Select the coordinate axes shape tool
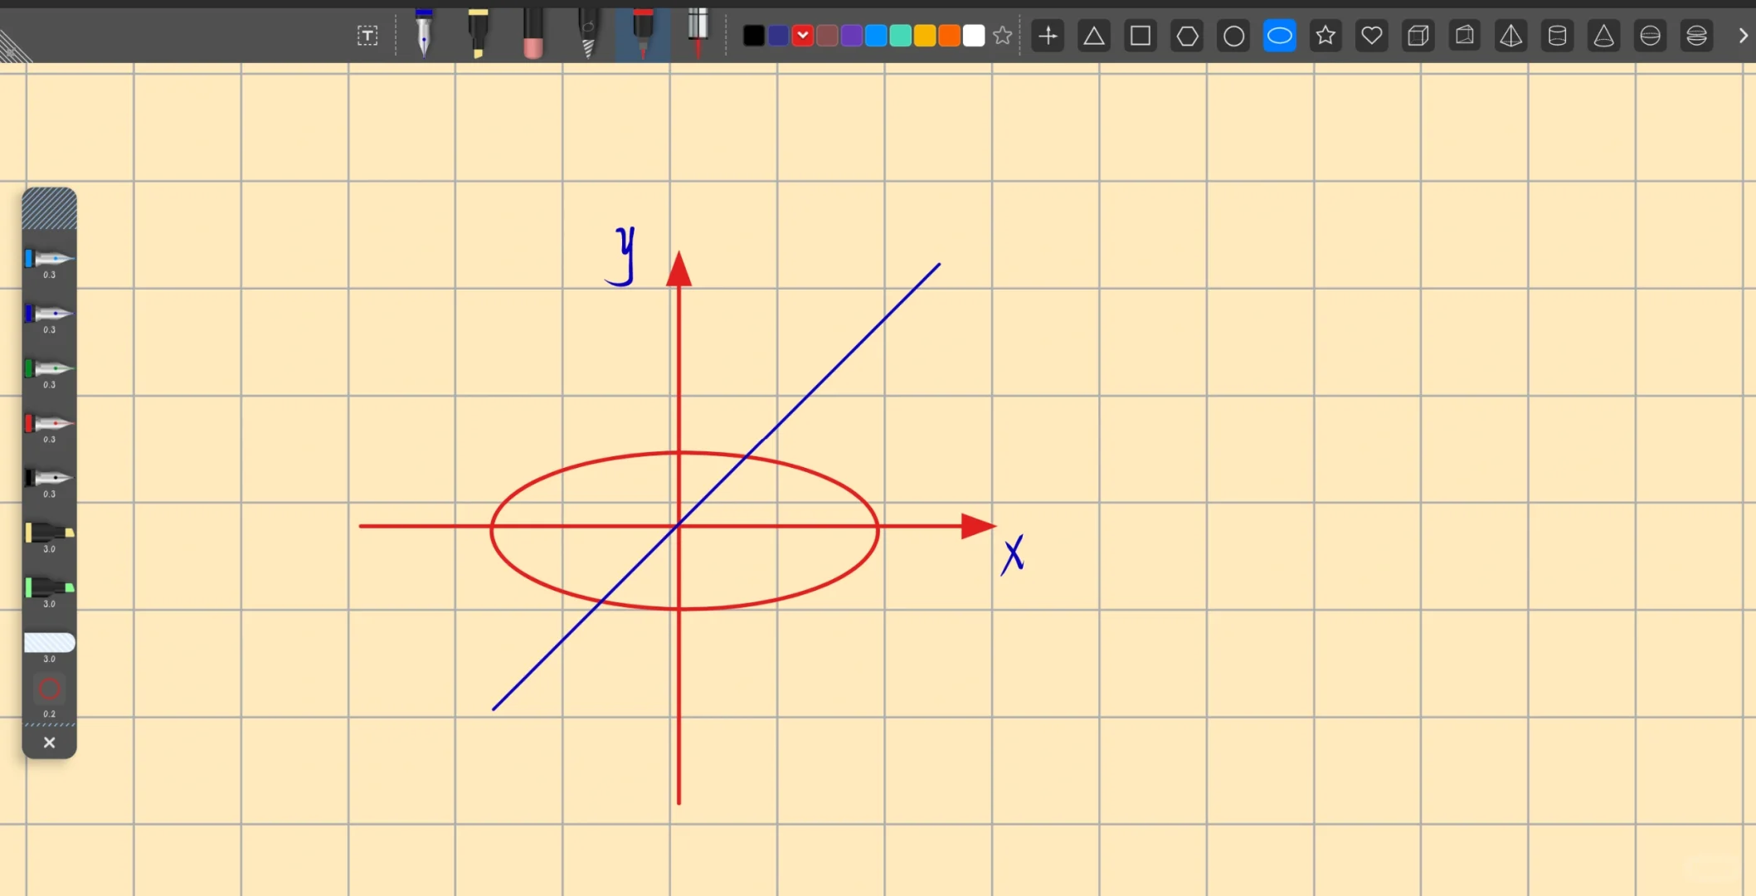Image resolution: width=1756 pixels, height=896 pixels. (1048, 36)
